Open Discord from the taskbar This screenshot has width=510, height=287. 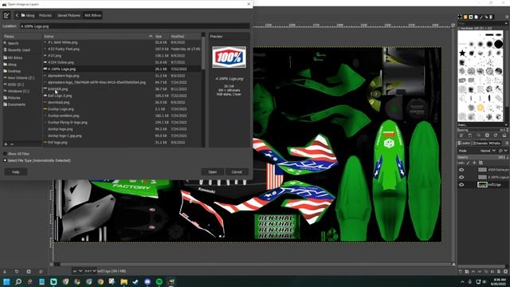(147, 281)
